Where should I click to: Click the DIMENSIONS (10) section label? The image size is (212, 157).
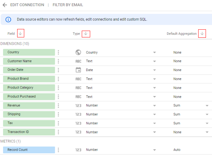[x=14, y=44]
